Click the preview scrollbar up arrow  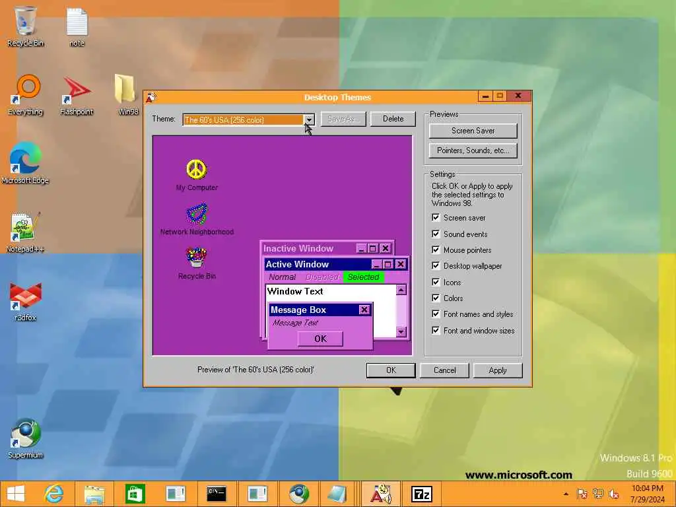(401, 290)
